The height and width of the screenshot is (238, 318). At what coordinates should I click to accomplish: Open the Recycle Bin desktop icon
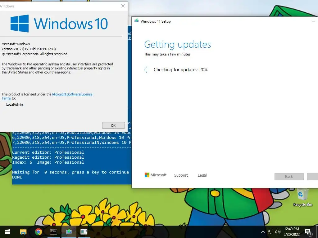(x=302, y=197)
